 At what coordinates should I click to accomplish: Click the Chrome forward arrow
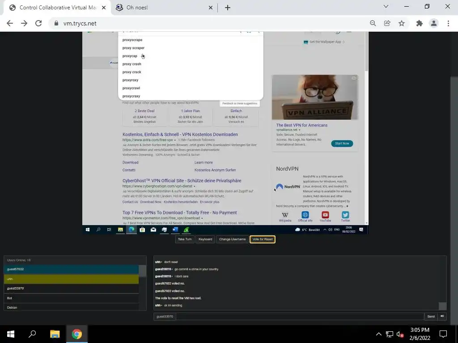click(24, 23)
